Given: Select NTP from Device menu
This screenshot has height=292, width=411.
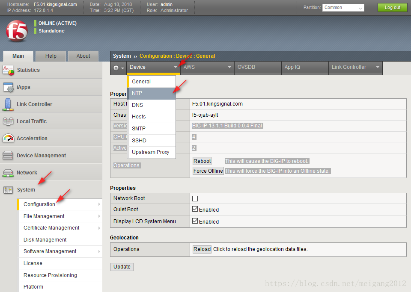Looking at the screenshot, I should coord(151,93).
